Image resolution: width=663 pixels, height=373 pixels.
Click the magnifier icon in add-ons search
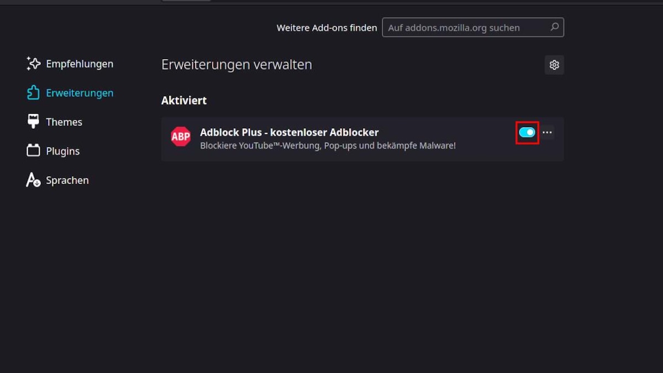coord(554,27)
